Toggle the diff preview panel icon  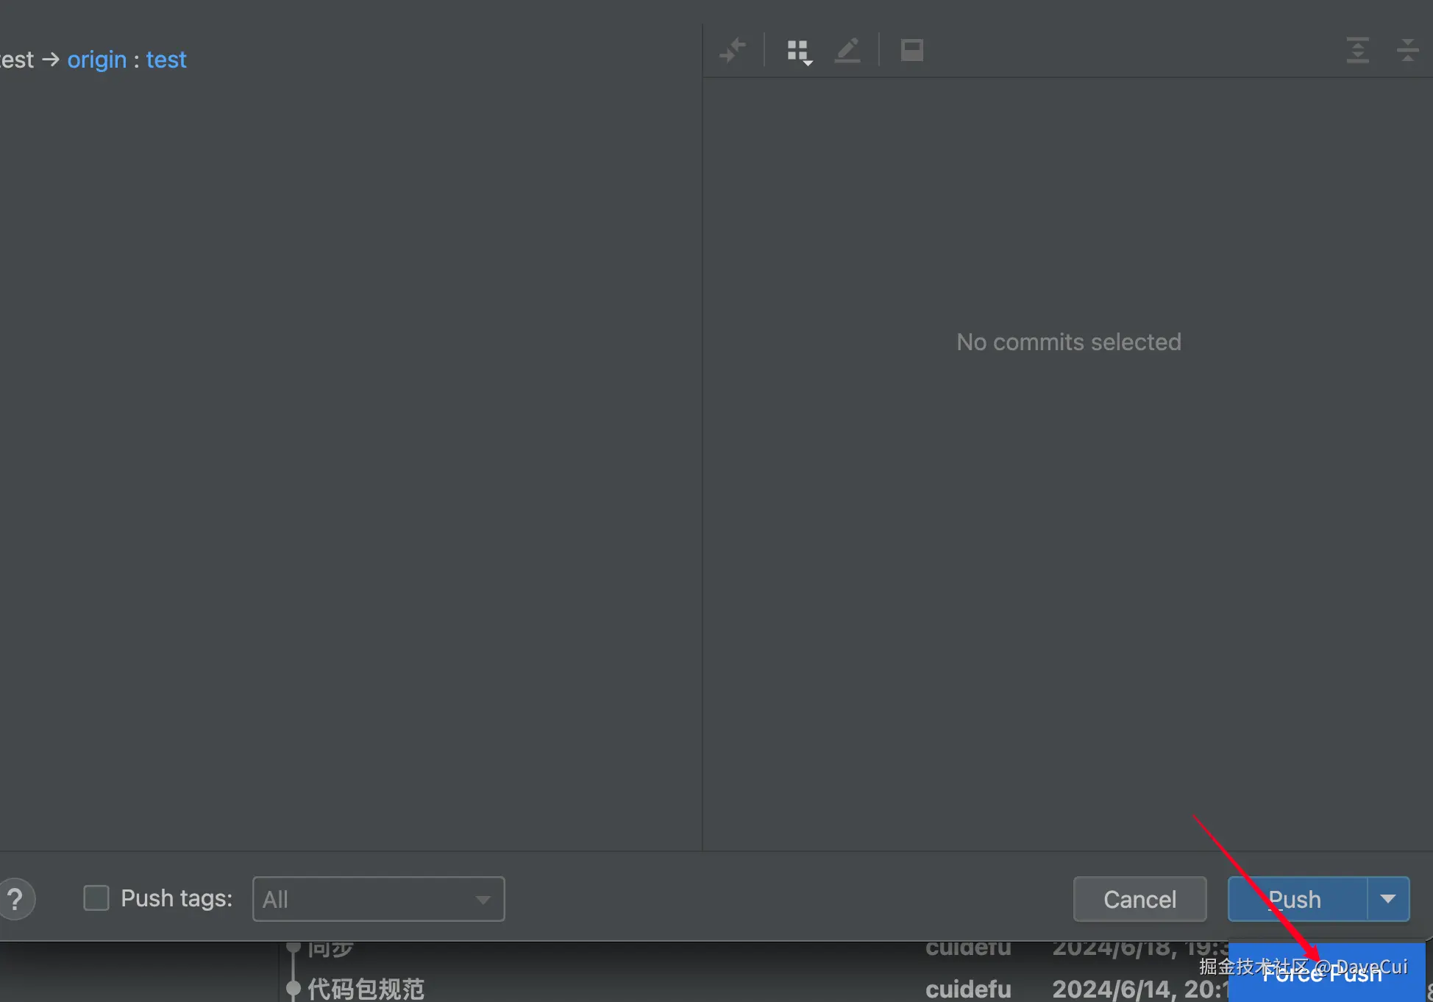(912, 51)
